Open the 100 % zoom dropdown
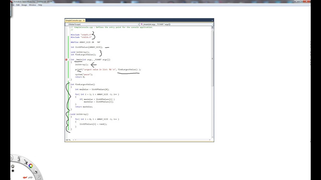This screenshot has width=321, height=180. [x=70, y=140]
